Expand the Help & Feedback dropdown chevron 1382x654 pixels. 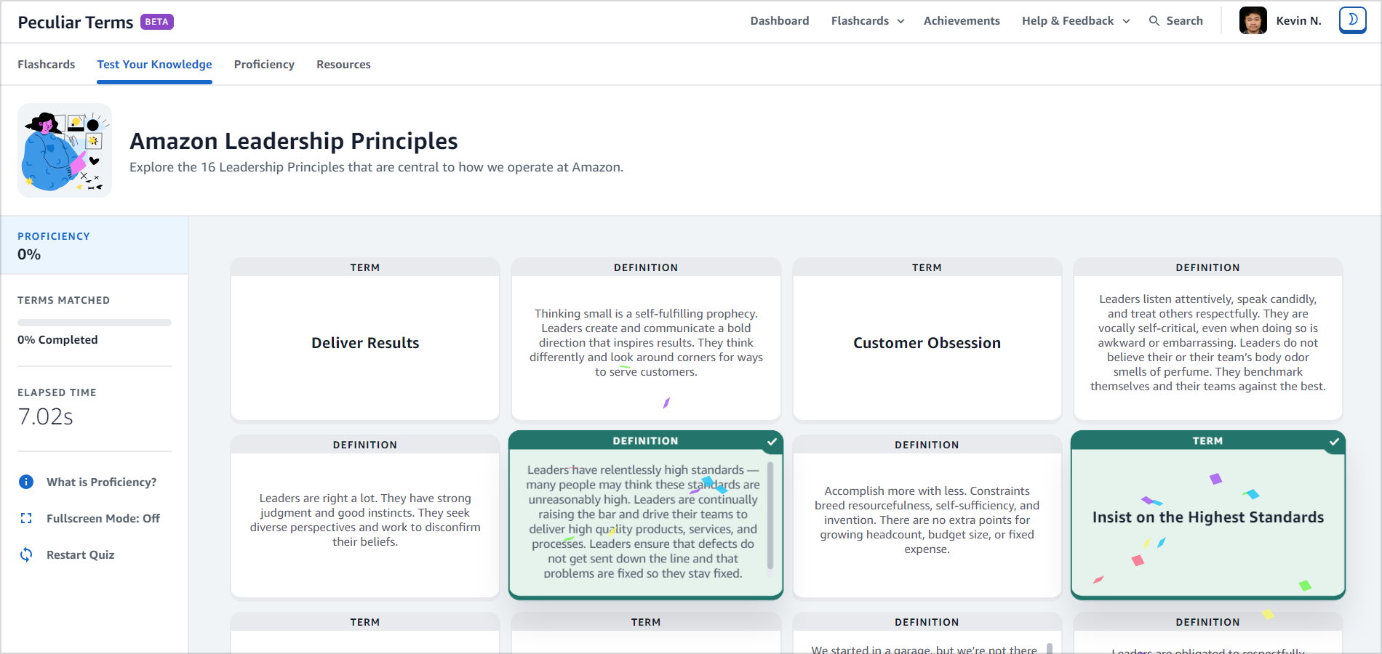pyautogui.click(x=1126, y=21)
